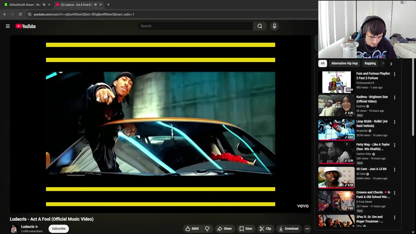
Task: Click the video player to pause
Action: tap(161, 124)
